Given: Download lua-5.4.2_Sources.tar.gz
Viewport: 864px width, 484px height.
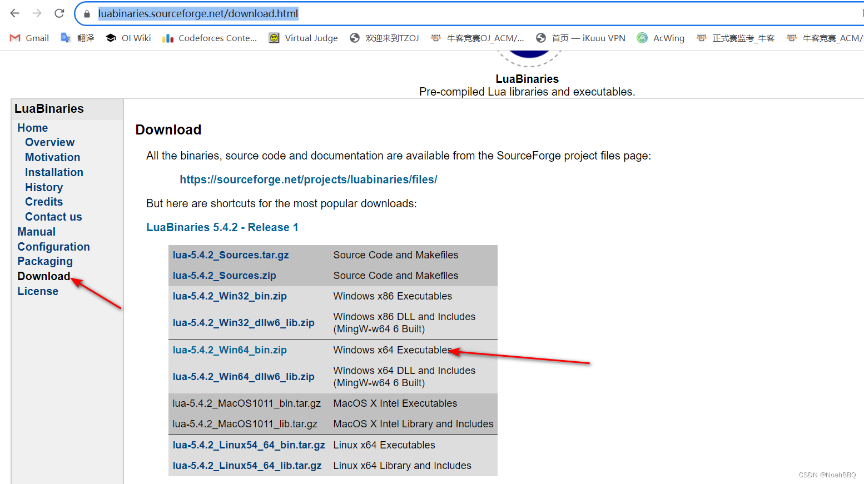Looking at the screenshot, I should pos(231,255).
